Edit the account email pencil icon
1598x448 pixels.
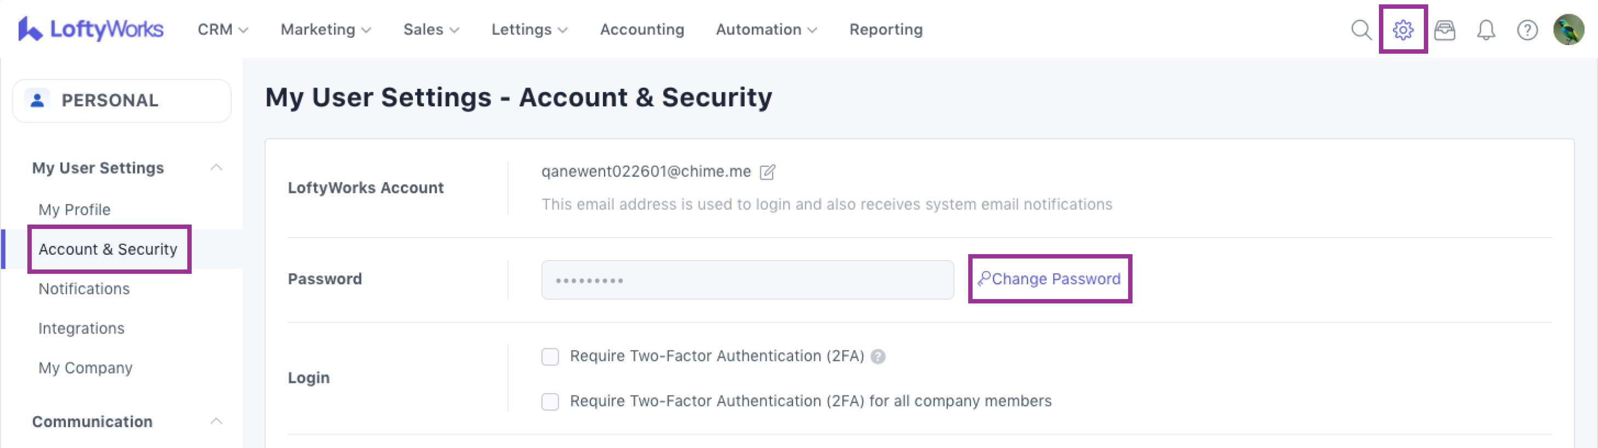point(767,172)
